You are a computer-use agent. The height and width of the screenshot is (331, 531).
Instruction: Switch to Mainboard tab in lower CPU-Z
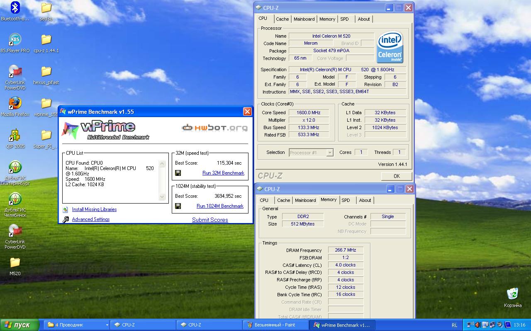point(305,200)
